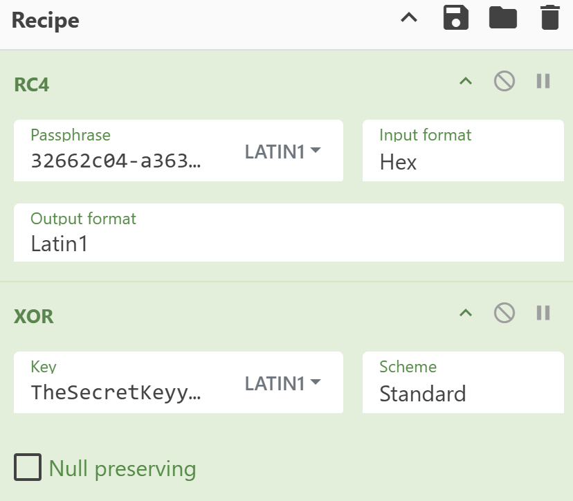
Task: Open XOR key LATIN1 encoding dropdown
Action: click(283, 383)
